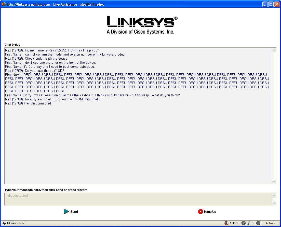
Task: Minimize the Live Assistance window
Action: 265,4
